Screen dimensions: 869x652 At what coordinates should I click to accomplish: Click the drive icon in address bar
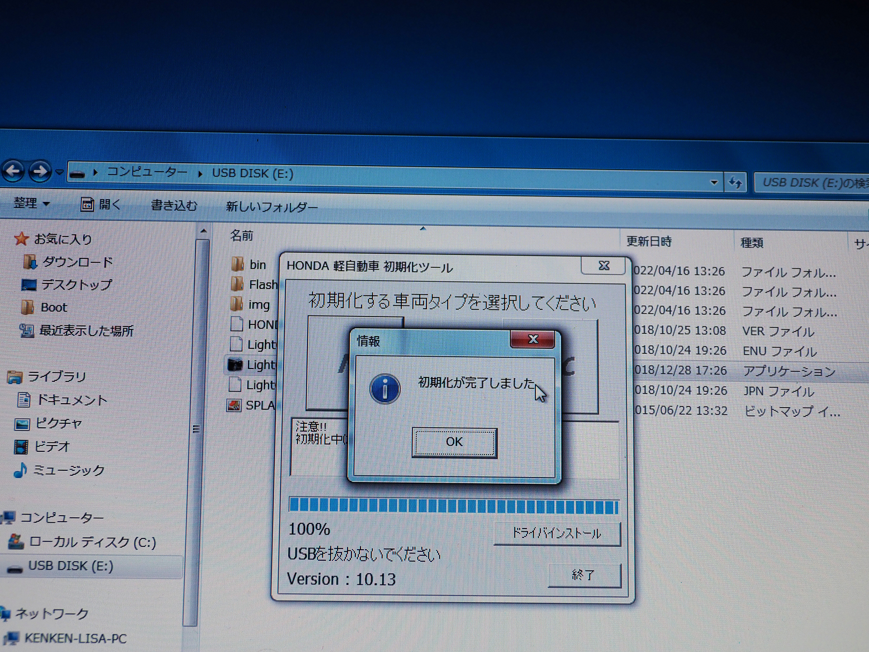[x=77, y=174]
